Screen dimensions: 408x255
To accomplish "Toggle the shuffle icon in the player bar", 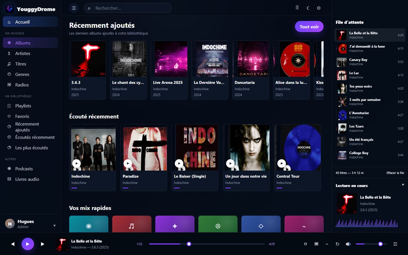I will tap(327, 244).
